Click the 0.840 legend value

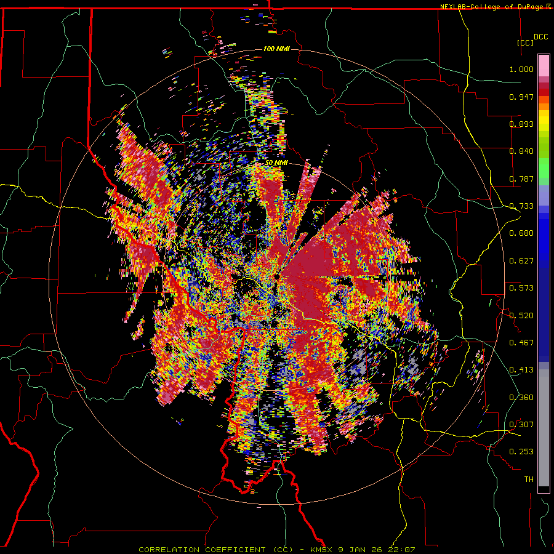(521, 151)
